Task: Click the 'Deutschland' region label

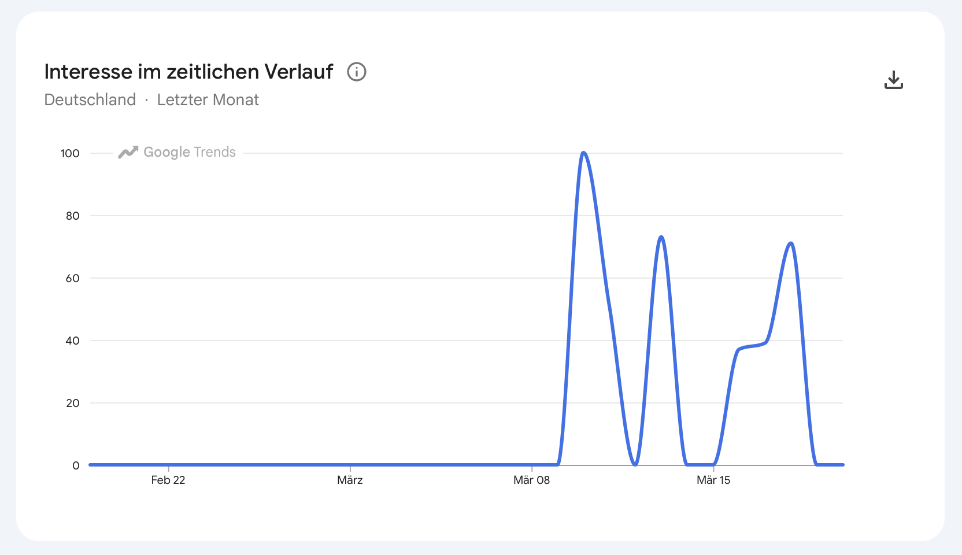Action: pyautogui.click(x=90, y=99)
